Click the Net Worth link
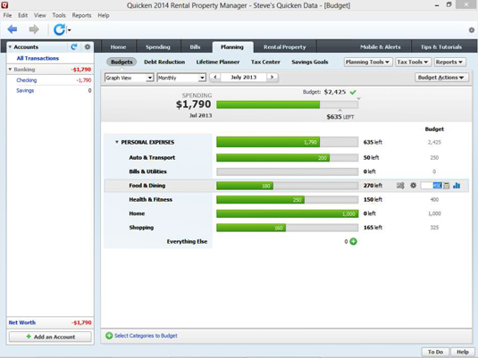478x358 pixels. click(22, 322)
